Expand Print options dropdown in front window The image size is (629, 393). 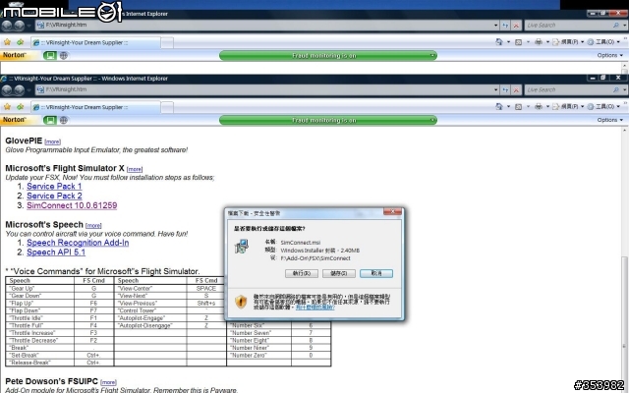tap(547, 107)
